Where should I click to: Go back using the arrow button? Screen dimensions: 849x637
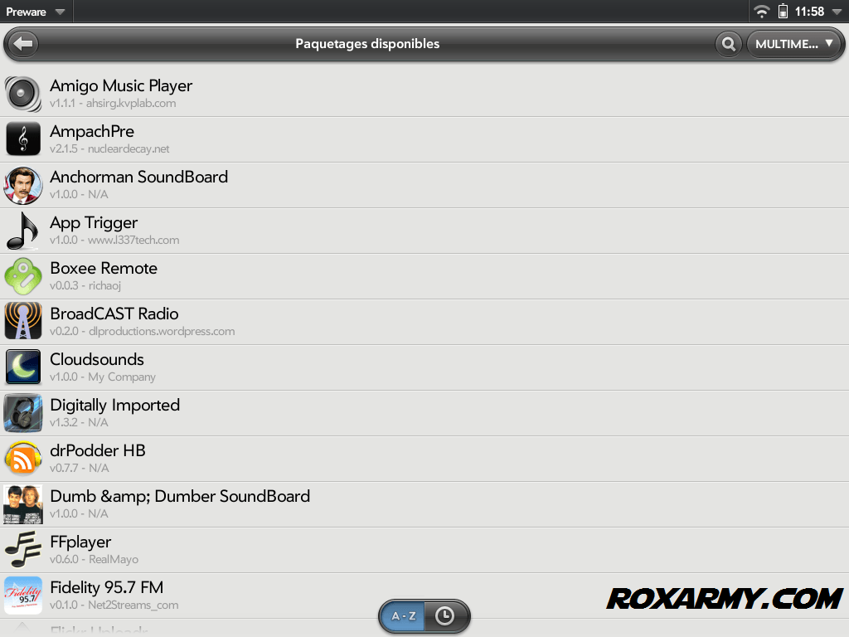[24, 44]
